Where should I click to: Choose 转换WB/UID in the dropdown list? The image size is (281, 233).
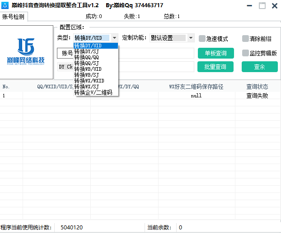[x=88, y=69]
